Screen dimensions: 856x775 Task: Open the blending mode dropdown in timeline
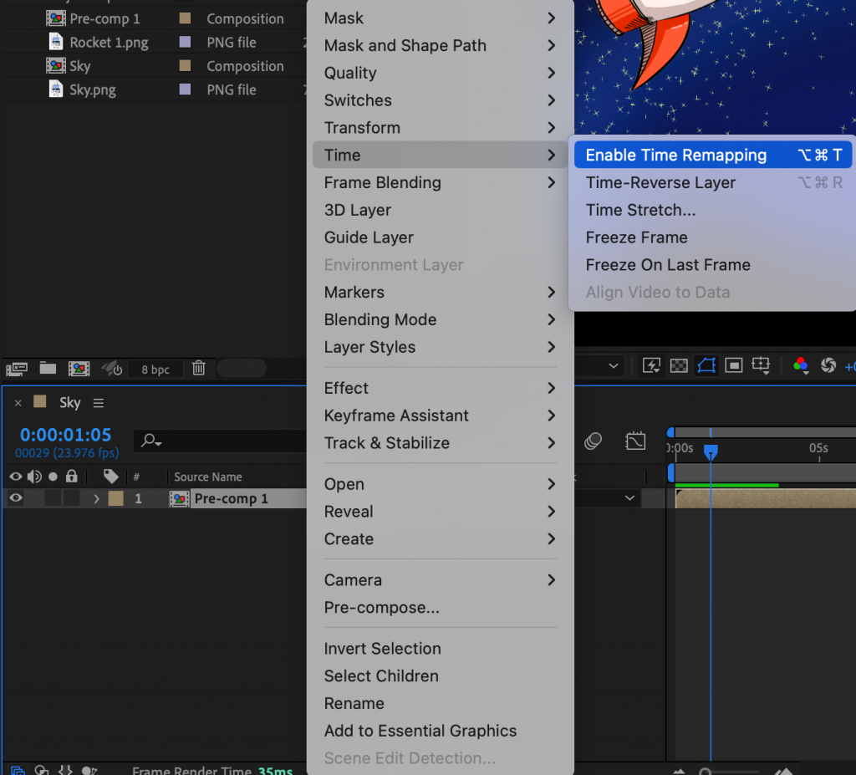(630, 497)
